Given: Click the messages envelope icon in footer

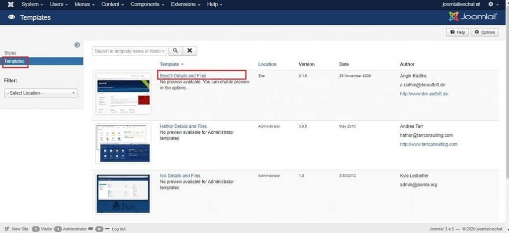Looking at the screenshot, I should (90, 229).
